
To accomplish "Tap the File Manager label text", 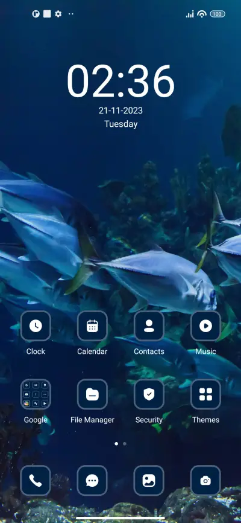I will pos(92,420).
